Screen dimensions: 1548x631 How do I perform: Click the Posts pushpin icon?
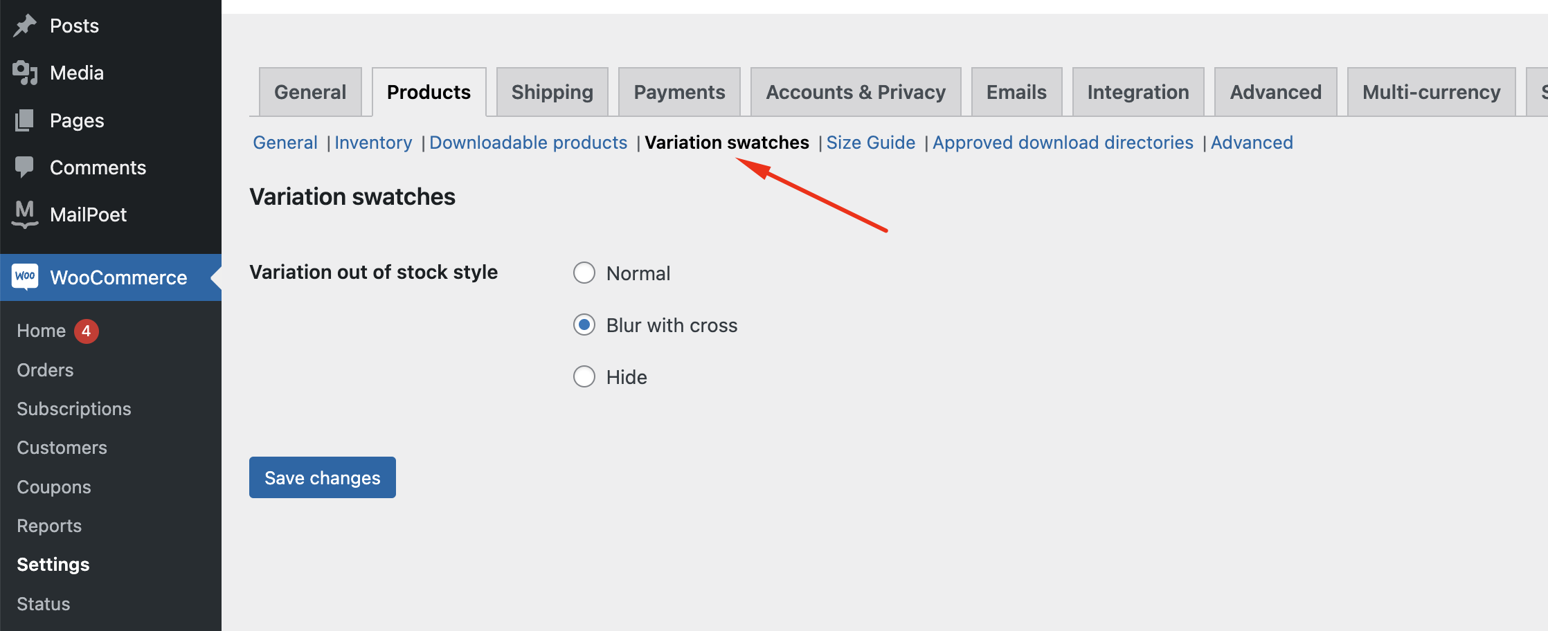click(x=25, y=26)
